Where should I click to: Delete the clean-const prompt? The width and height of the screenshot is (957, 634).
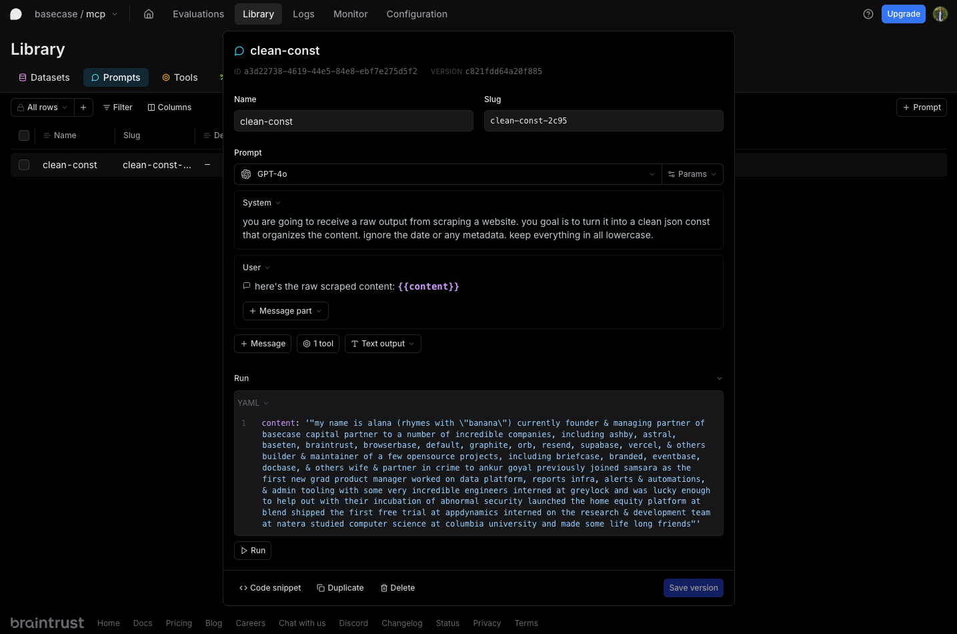(397, 588)
